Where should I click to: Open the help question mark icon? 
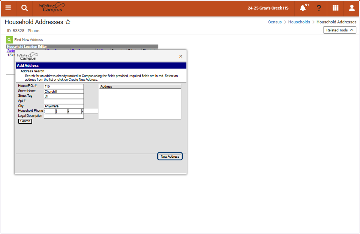pyautogui.click(x=319, y=8)
